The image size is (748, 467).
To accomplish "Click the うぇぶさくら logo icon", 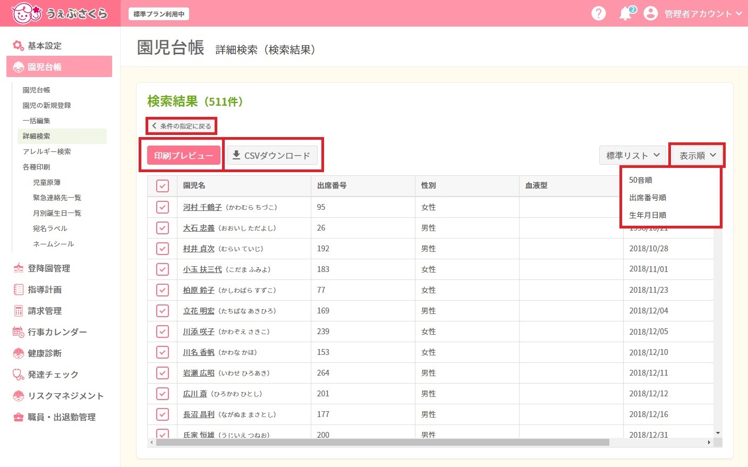I will (x=27, y=13).
